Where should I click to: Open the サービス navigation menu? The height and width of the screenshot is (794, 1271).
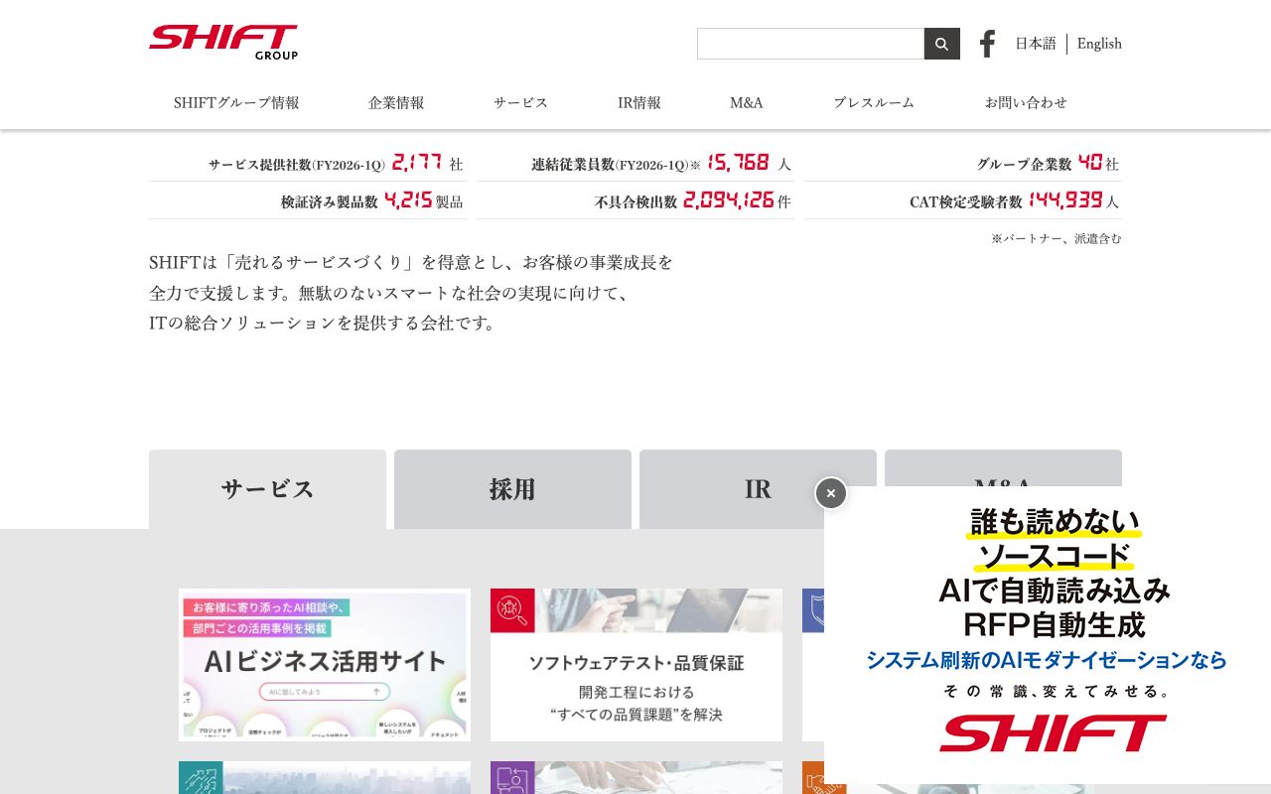pyautogui.click(x=520, y=102)
